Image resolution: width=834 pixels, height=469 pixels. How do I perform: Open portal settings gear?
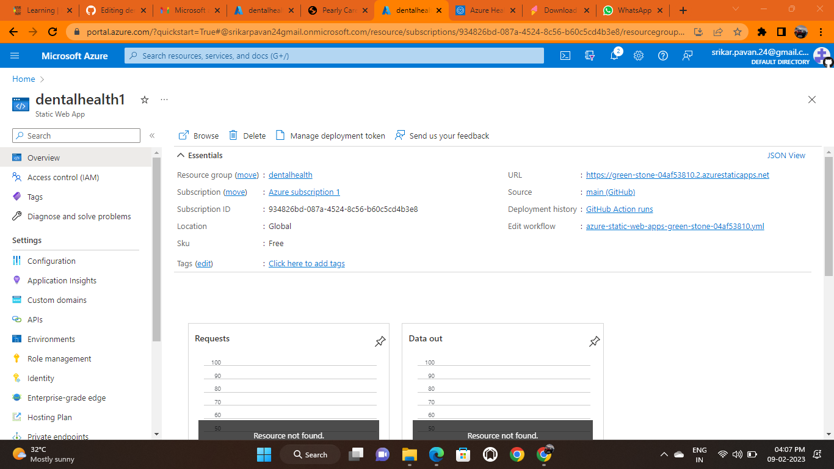(639, 56)
